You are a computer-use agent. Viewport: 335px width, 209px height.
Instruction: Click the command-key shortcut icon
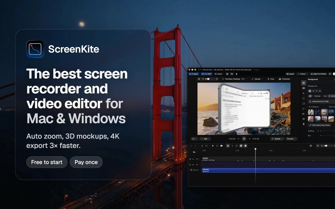(x=227, y=74)
